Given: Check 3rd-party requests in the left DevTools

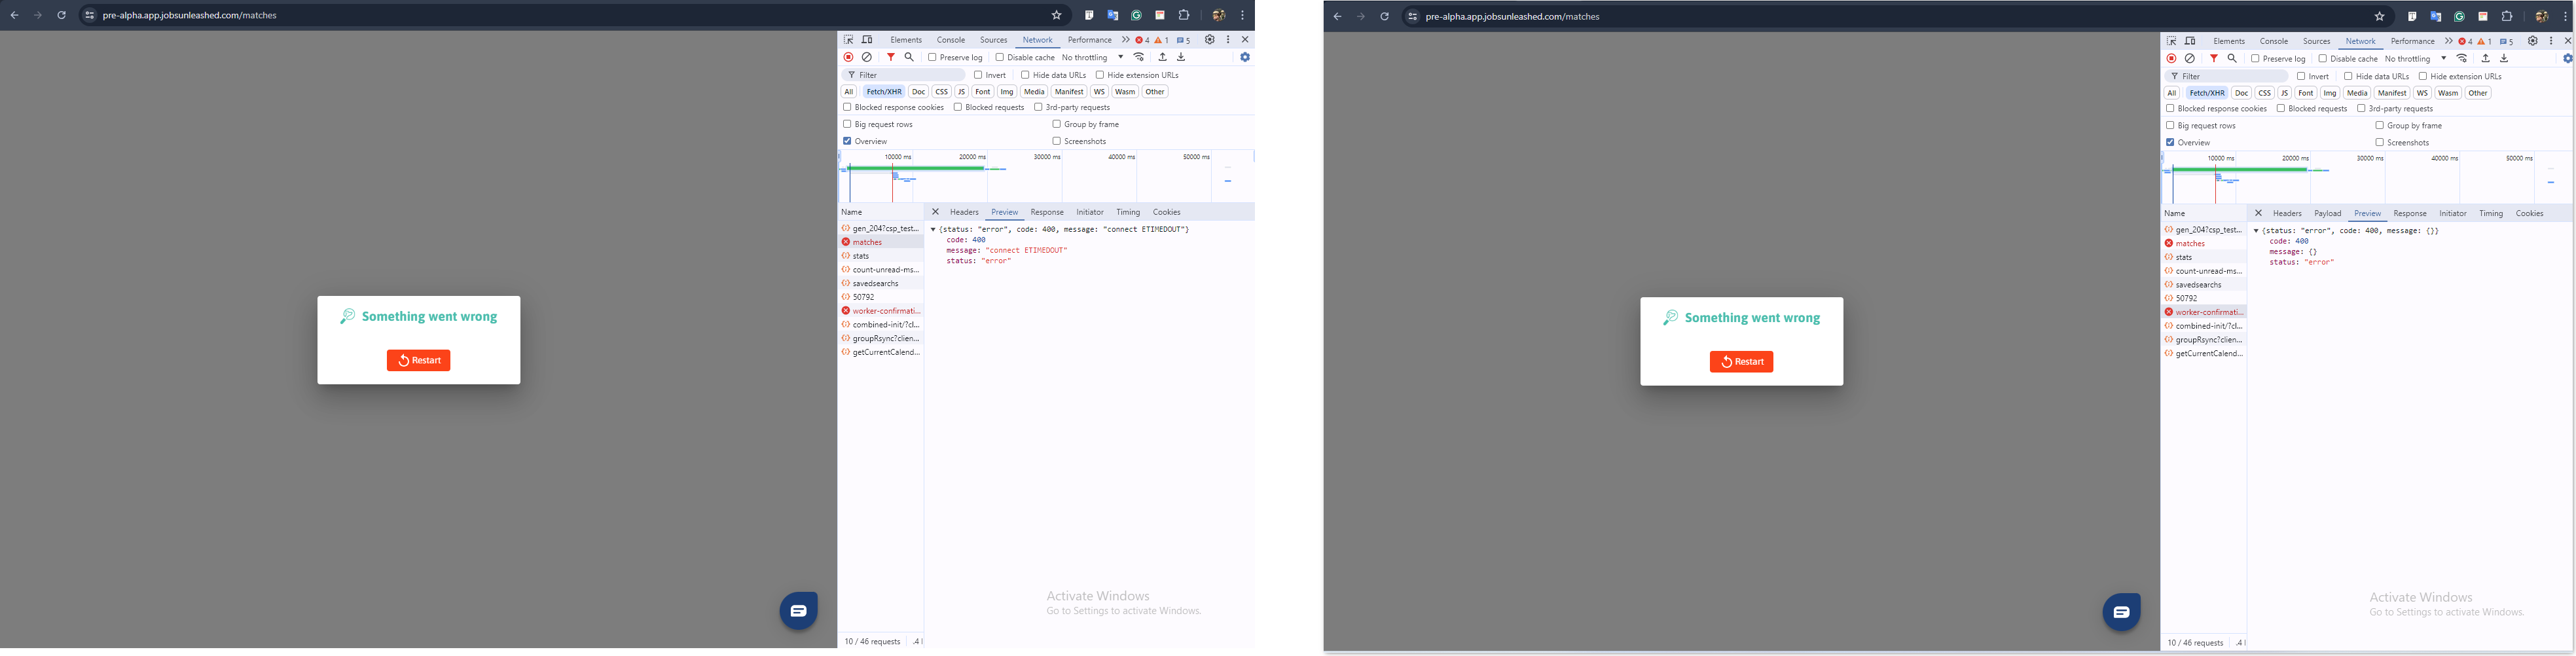Looking at the screenshot, I should tap(1038, 107).
